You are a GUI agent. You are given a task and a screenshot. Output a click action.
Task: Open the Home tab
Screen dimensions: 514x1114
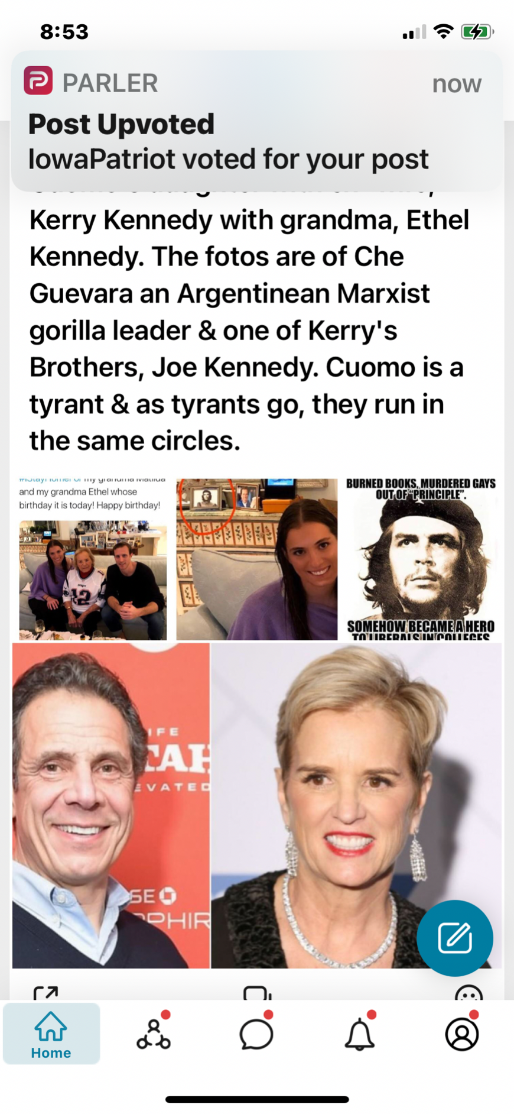tap(51, 1034)
